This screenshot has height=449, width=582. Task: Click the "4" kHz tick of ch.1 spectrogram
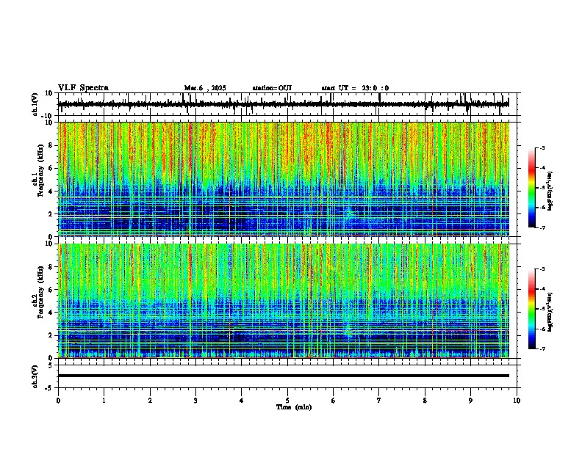(x=51, y=191)
